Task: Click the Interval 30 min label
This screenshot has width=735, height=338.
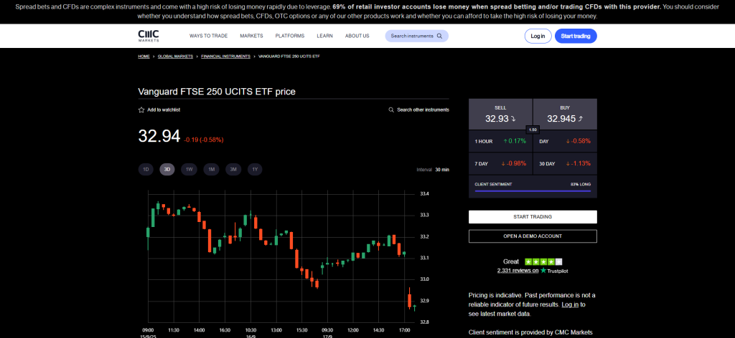Action: tap(433, 170)
